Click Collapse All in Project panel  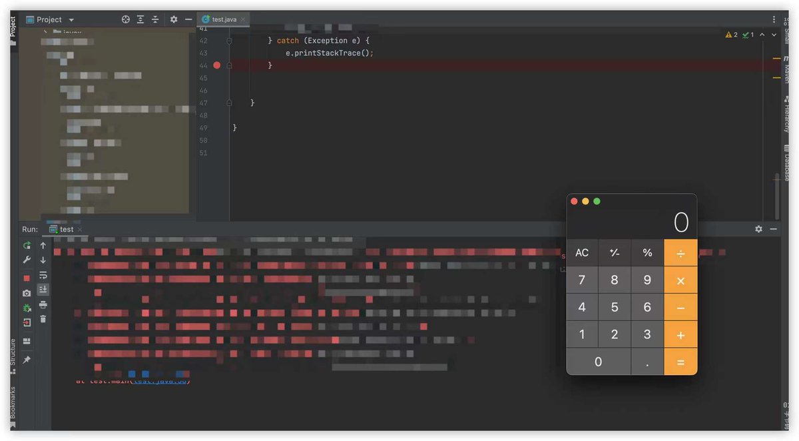tap(155, 19)
